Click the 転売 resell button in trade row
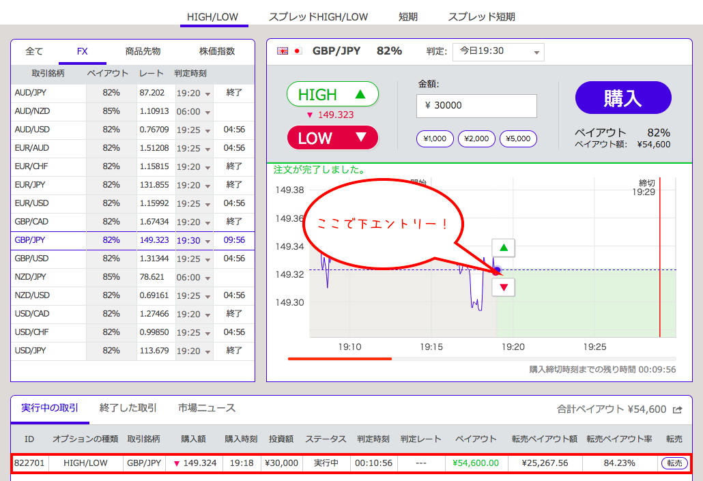Screen dimensions: 703x481 674,463
